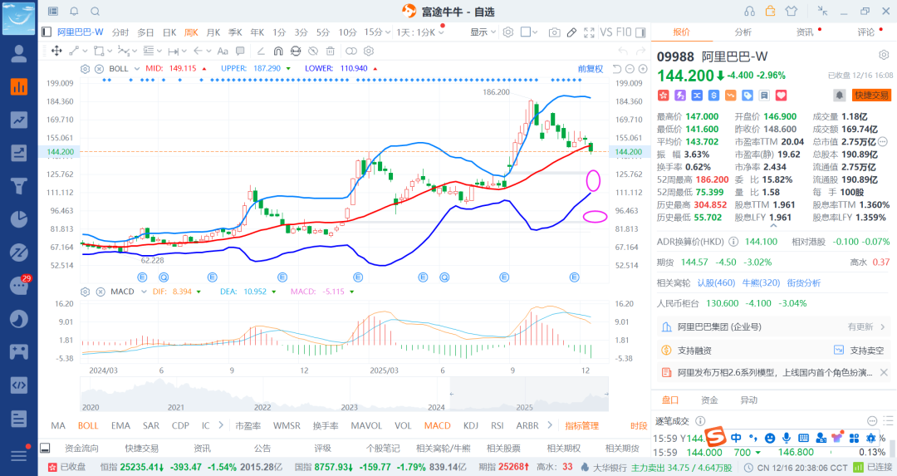Click the notification bell in title bar
897x476 pixels.
74,12
